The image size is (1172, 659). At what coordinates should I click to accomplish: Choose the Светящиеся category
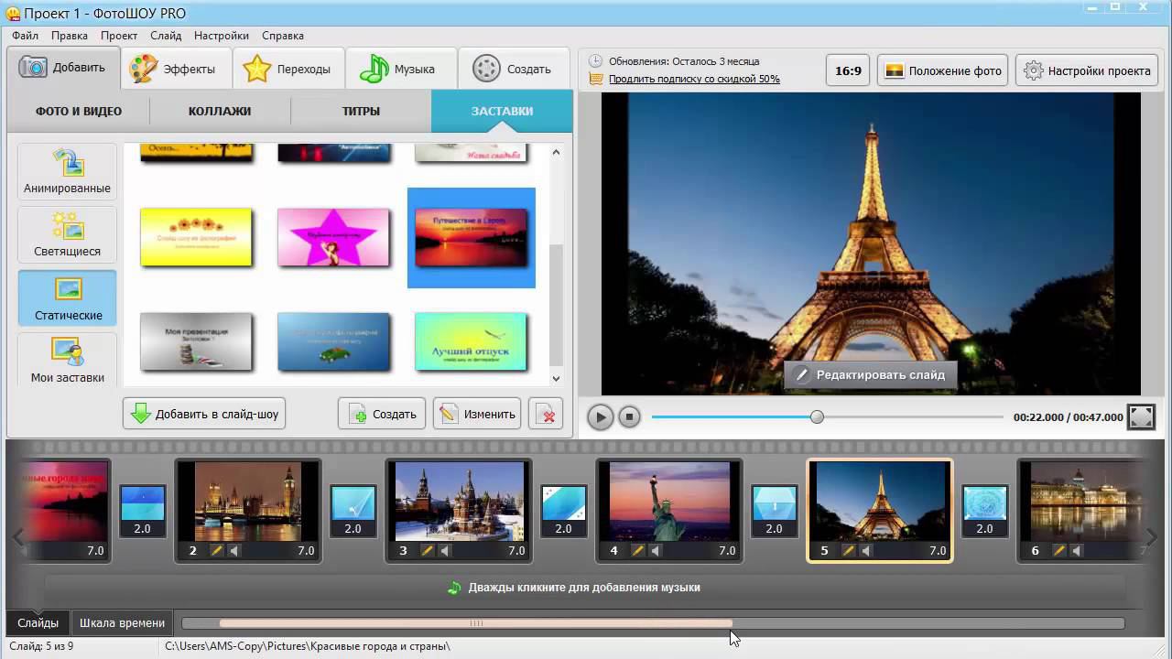coord(68,235)
